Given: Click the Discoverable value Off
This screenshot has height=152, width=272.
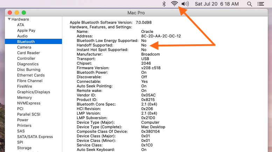Looking at the screenshot, I should click(144, 77).
